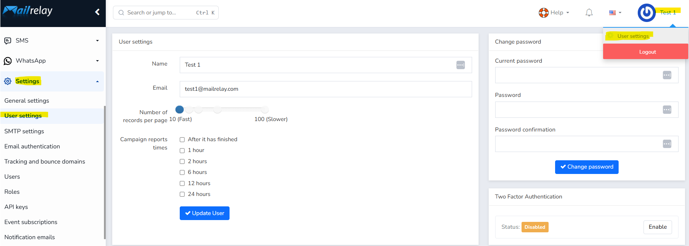
Task: Open notifications bell icon
Action: click(x=589, y=13)
